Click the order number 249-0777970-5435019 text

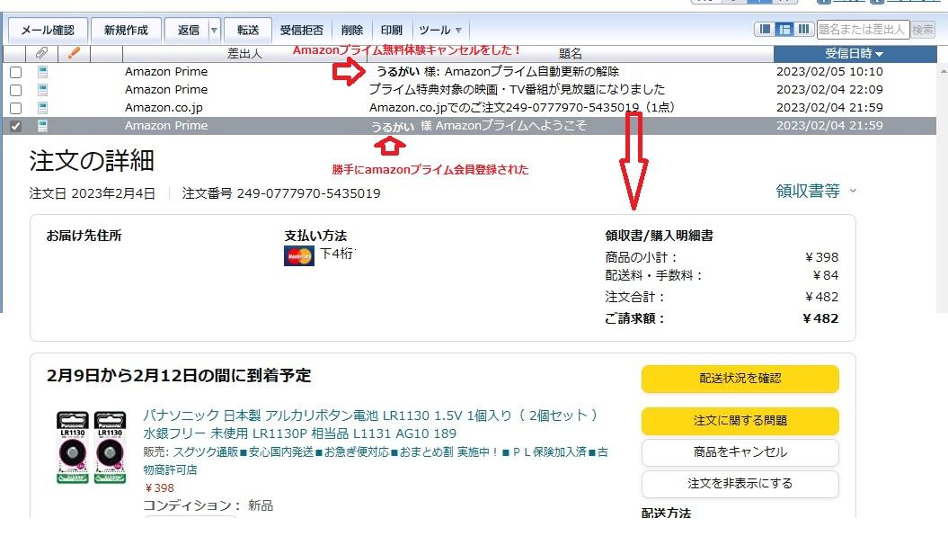click(308, 193)
